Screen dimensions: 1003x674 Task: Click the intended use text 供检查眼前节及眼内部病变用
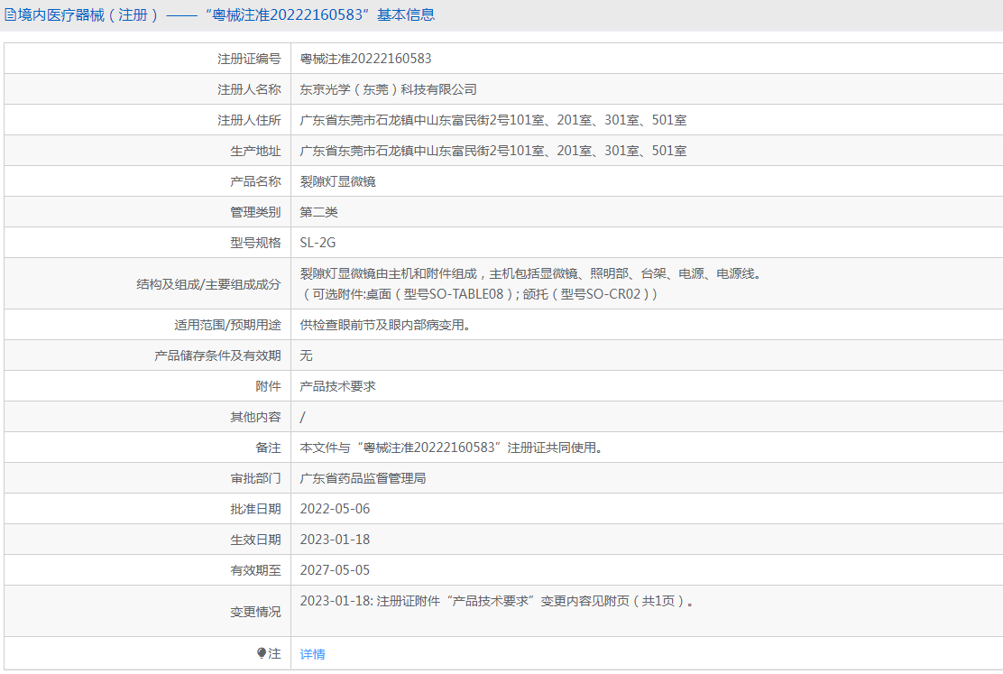click(x=384, y=325)
